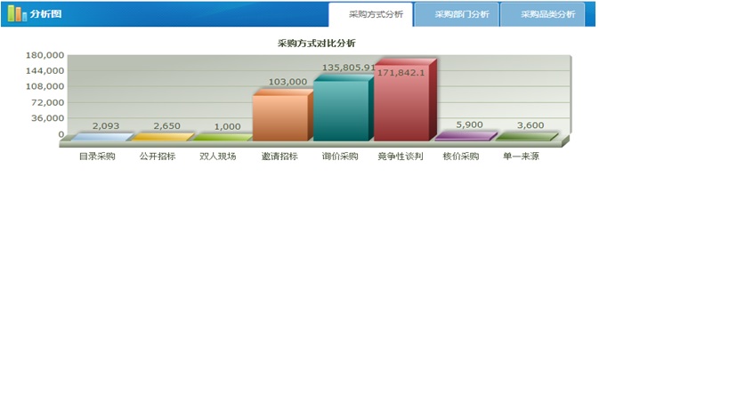This screenshot has width=729, height=409.
Task: Select the teal 询价采购 bar
Action: pos(341,110)
